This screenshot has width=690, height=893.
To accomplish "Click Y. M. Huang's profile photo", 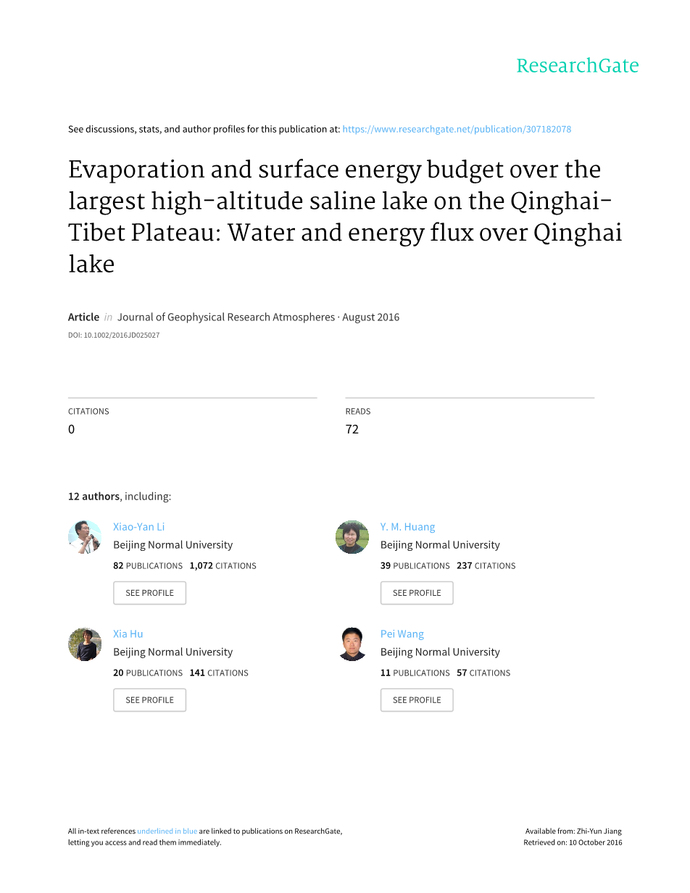I will click(352, 537).
